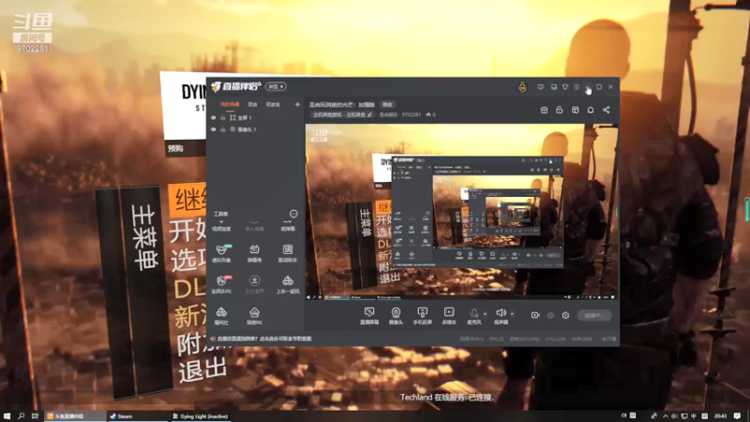
Task: Open the settings gear in the bottom bar
Action: point(566,315)
